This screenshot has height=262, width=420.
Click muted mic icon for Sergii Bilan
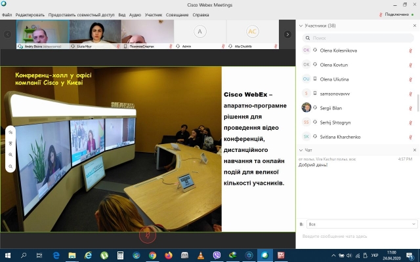point(410,108)
